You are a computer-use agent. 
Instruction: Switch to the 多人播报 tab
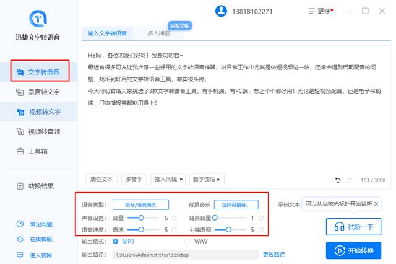[158, 33]
